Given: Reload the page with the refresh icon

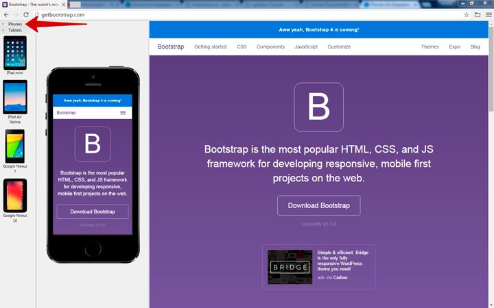Looking at the screenshot, I should click(26, 14).
